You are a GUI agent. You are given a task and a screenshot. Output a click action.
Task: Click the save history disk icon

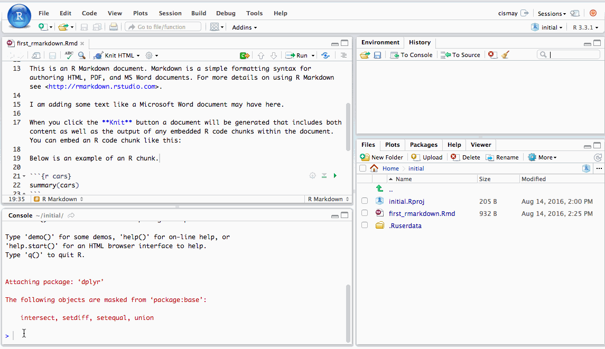click(x=377, y=55)
